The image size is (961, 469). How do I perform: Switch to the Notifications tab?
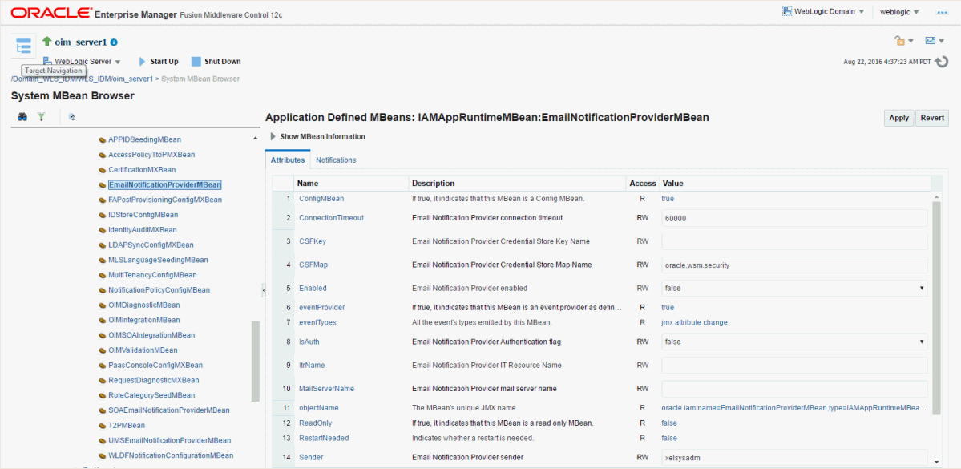[x=336, y=160]
